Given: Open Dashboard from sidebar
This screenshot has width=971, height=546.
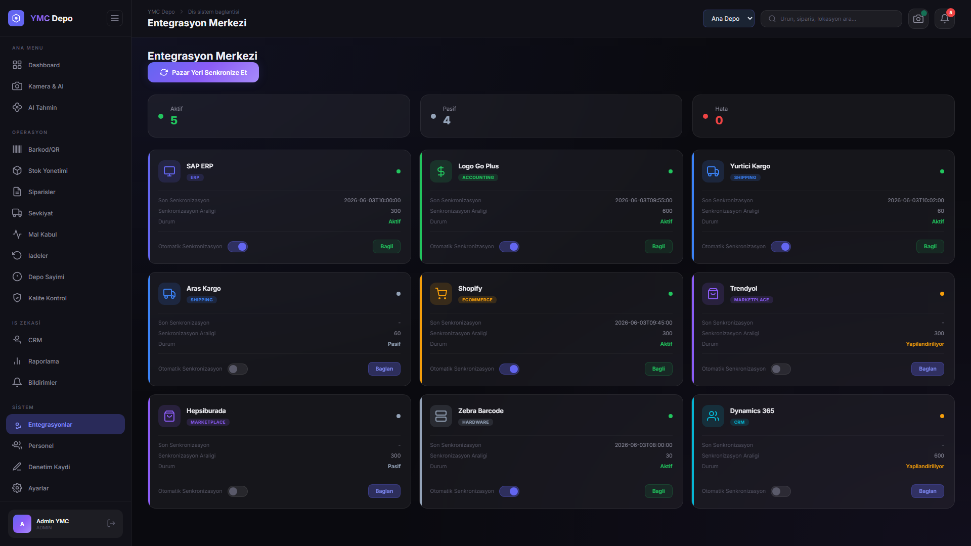Looking at the screenshot, I should (65, 65).
